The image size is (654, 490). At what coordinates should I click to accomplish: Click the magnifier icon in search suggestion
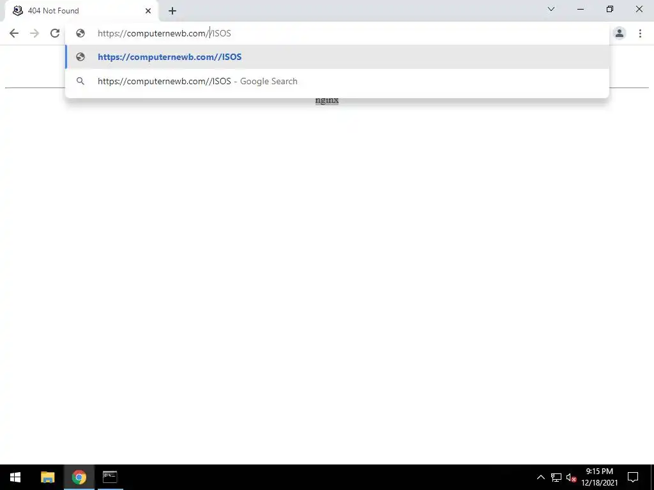80,81
